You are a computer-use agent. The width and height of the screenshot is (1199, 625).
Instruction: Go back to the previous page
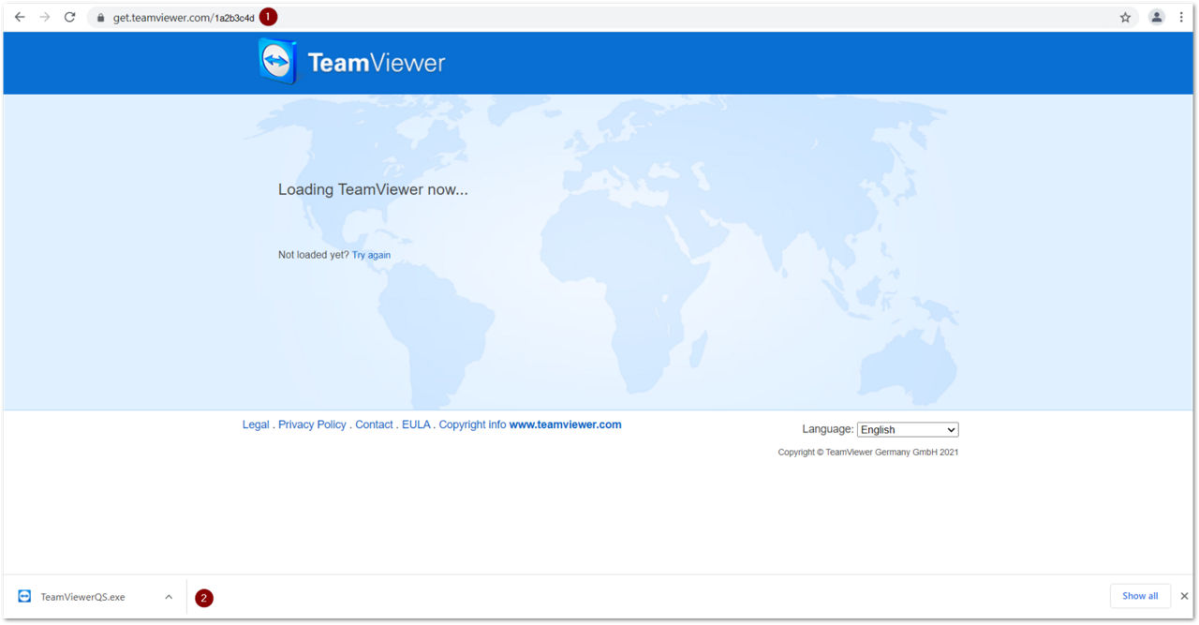point(20,17)
